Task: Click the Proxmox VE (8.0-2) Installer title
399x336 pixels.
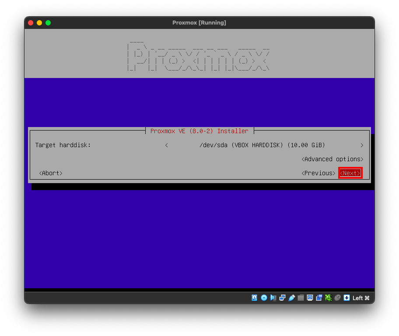Action: [199, 131]
